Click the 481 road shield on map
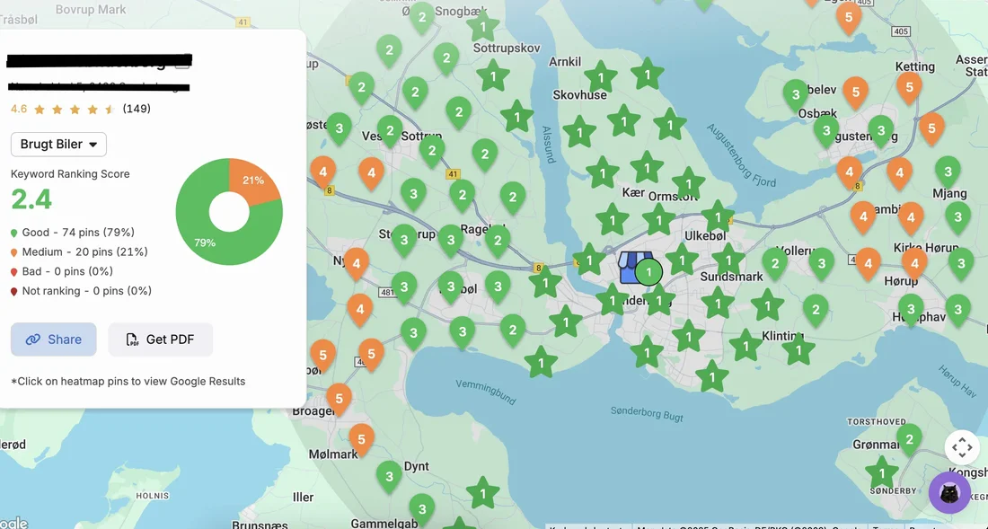 (387, 292)
